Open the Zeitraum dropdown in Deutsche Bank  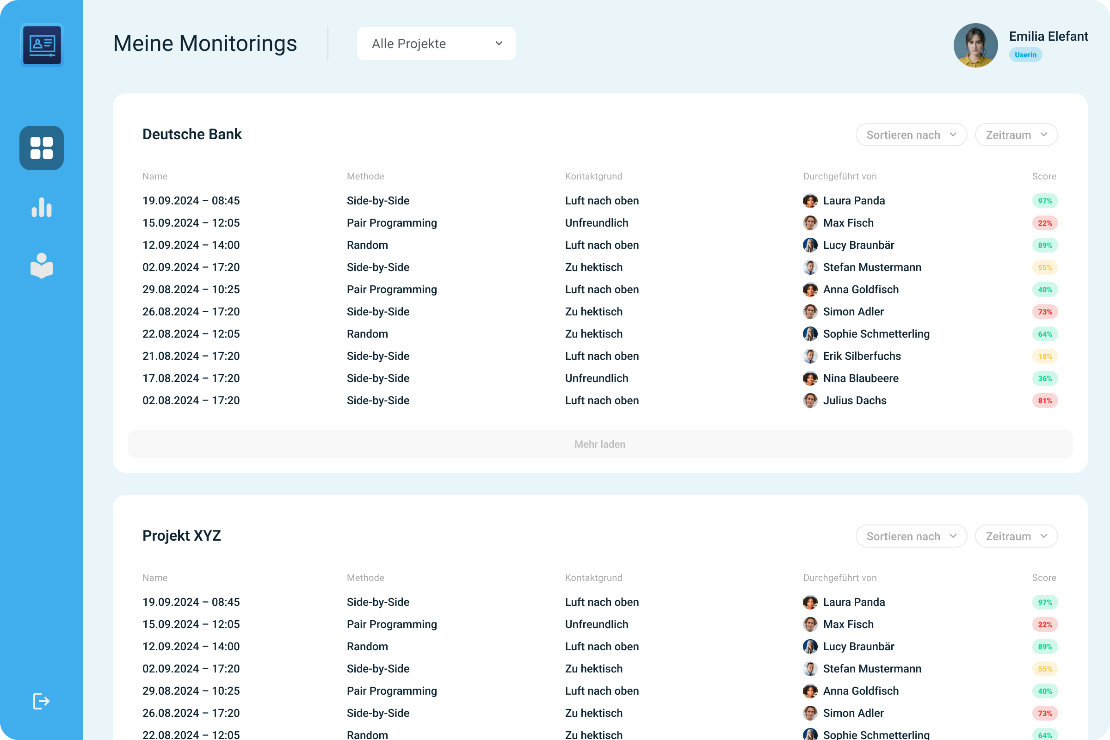pos(1016,135)
